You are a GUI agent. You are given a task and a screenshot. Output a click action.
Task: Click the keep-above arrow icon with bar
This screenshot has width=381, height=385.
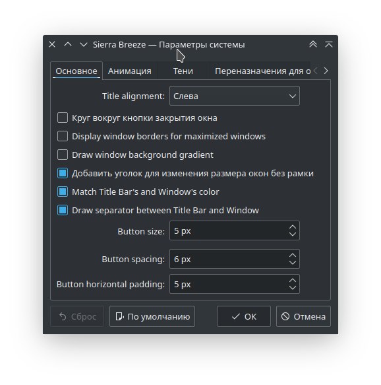click(328, 44)
